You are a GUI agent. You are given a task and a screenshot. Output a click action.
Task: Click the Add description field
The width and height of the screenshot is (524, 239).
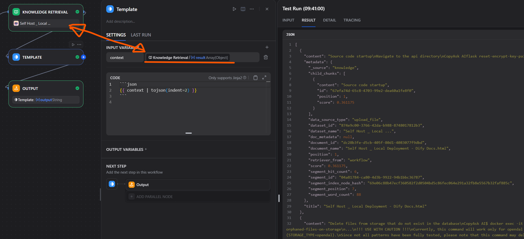click(120, 21)
